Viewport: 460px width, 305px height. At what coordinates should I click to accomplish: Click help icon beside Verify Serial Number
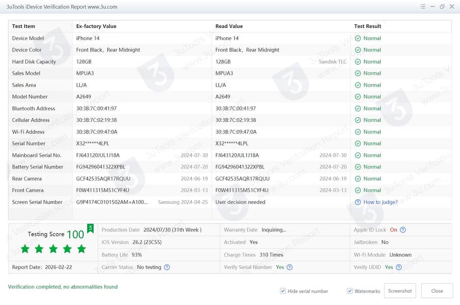(x=290, y=267)
